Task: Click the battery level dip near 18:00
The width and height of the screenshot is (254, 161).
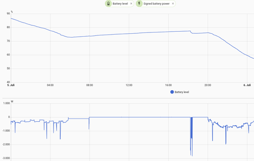Action: (191, 32)
